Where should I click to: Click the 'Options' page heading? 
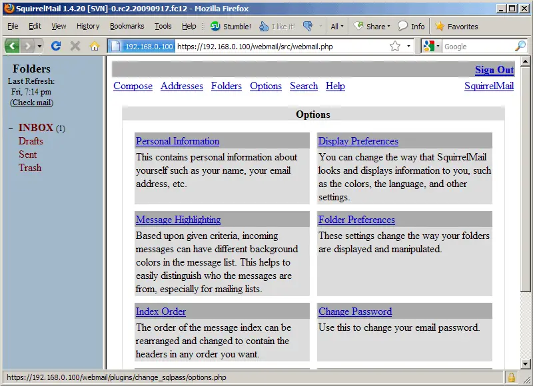coord(312,114)
